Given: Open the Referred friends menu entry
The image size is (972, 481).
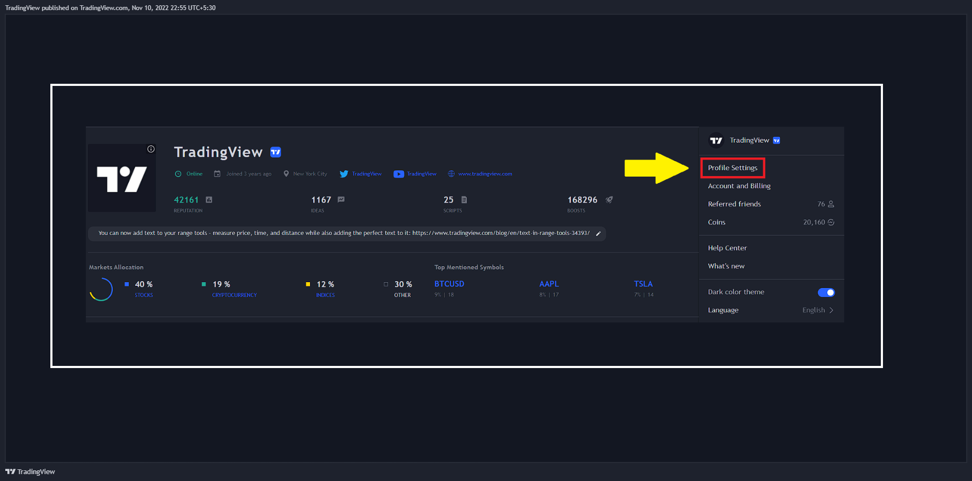Looking at the screenshot, I should tap(771, 204).
